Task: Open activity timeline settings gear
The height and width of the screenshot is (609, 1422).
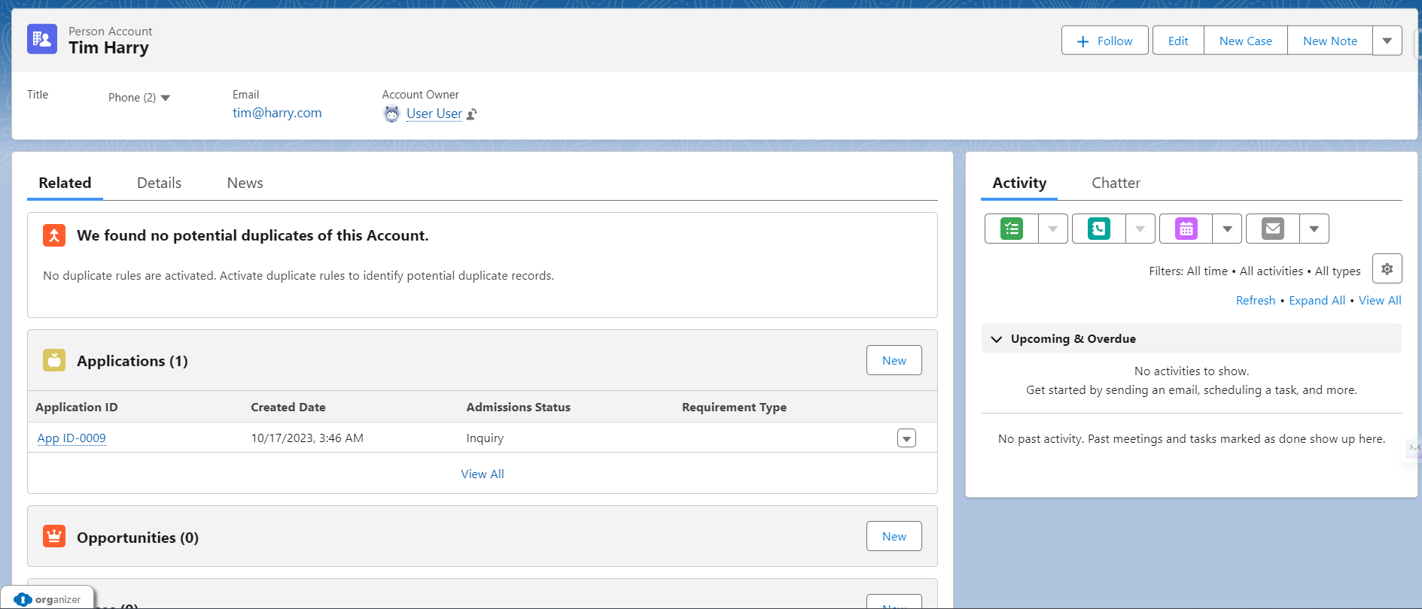Action: coord(1387,269)
